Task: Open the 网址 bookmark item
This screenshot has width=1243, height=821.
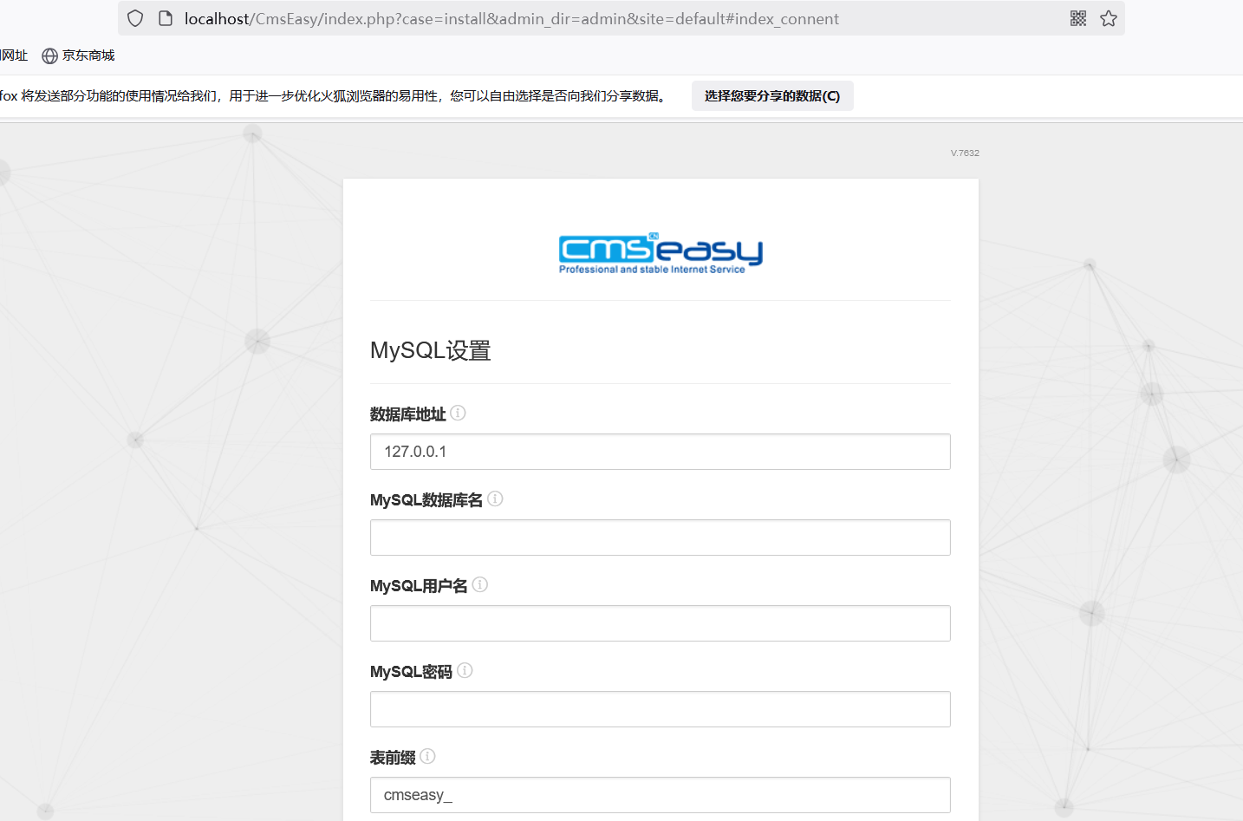Action: click(14, 55)
